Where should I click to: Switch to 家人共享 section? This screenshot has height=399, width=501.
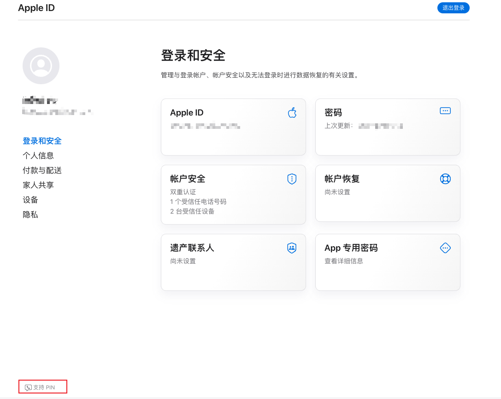point(38,185)
